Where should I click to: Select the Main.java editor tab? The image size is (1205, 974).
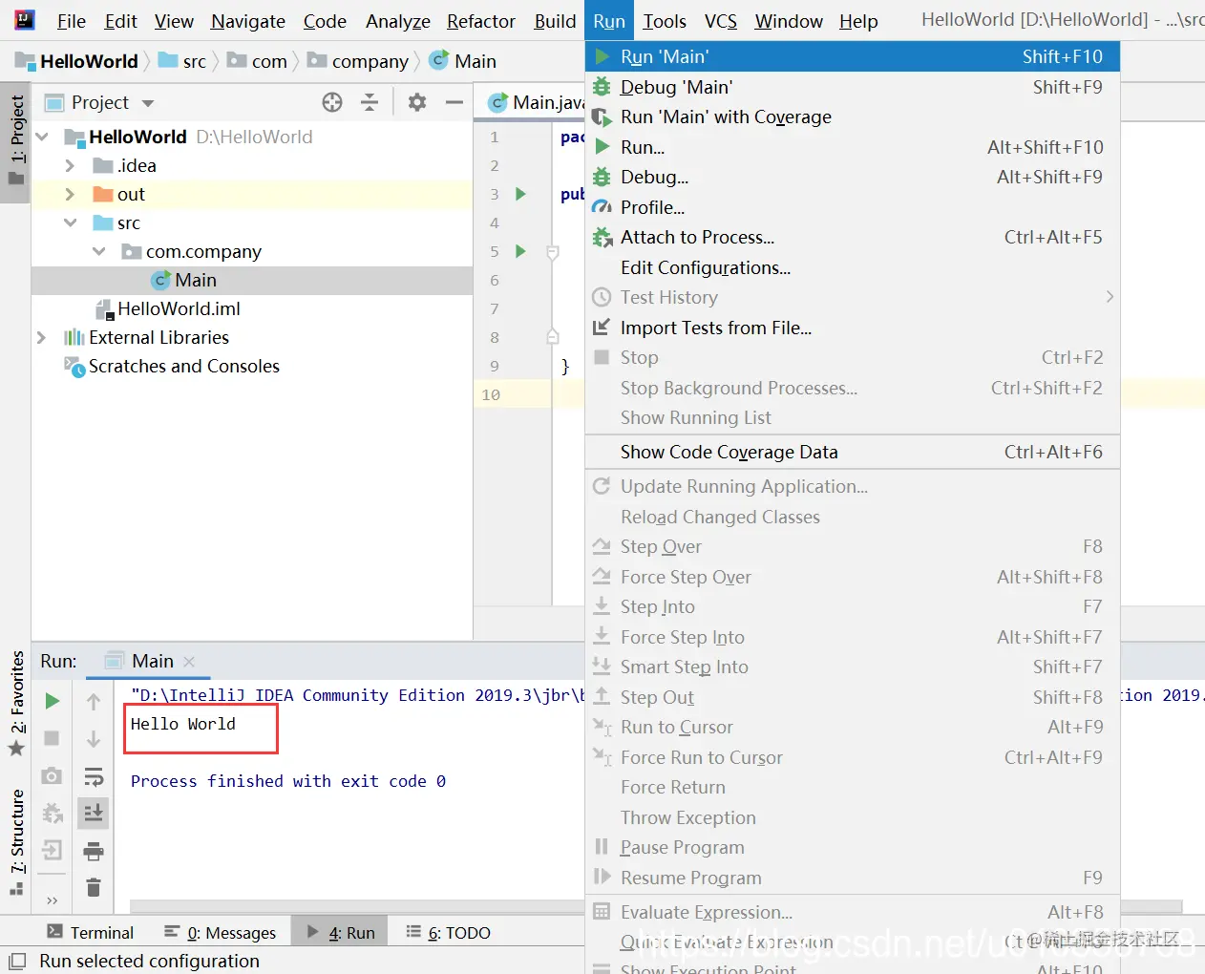pos(537,102)
